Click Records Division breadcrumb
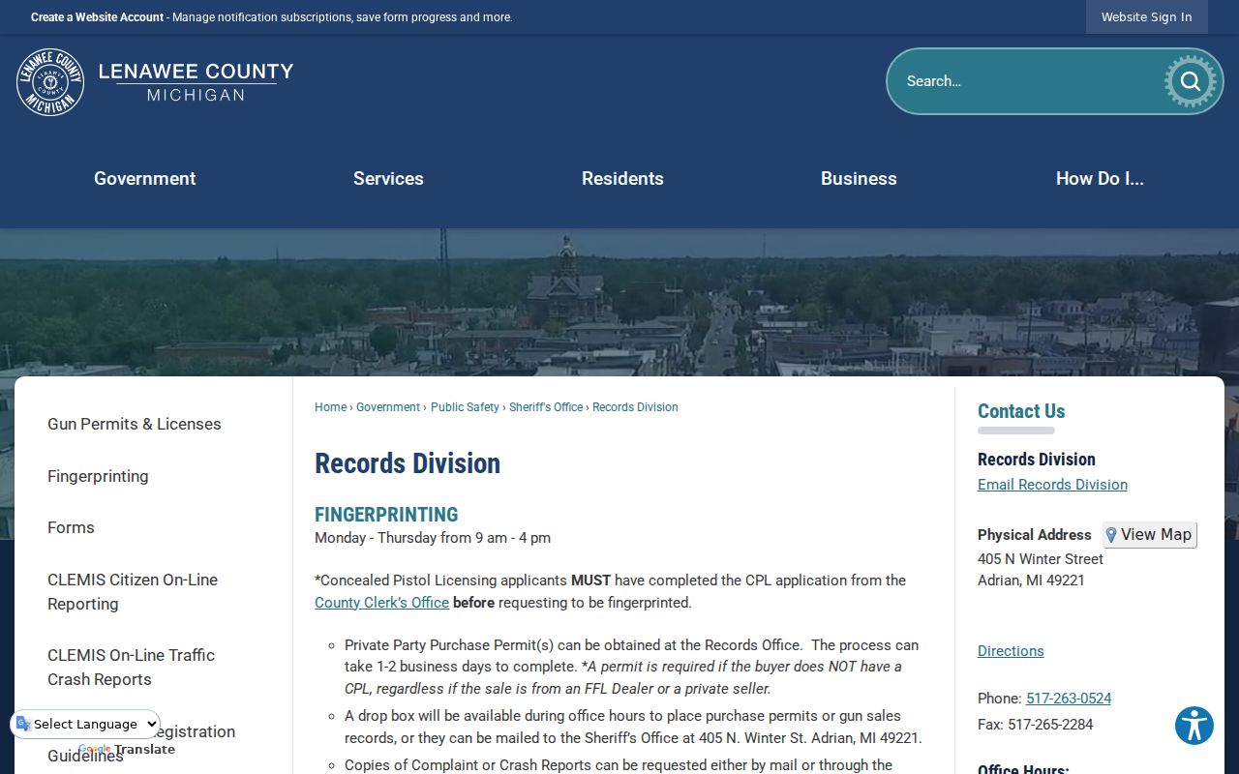The image size is (1239, 774). (x=635, y=407)
